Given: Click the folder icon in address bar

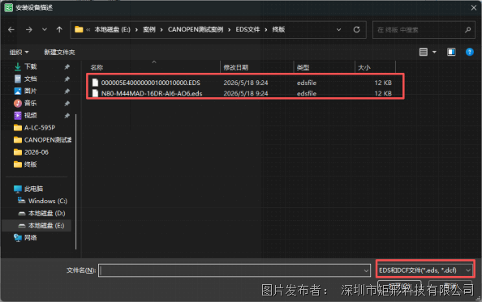Looking at the screenshot, I should 79,30.
